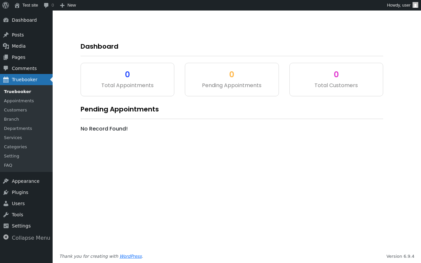Viewport: 421px width, 263px height.
Task: Open the FAQ submenu link
Action: coord(8,165)
